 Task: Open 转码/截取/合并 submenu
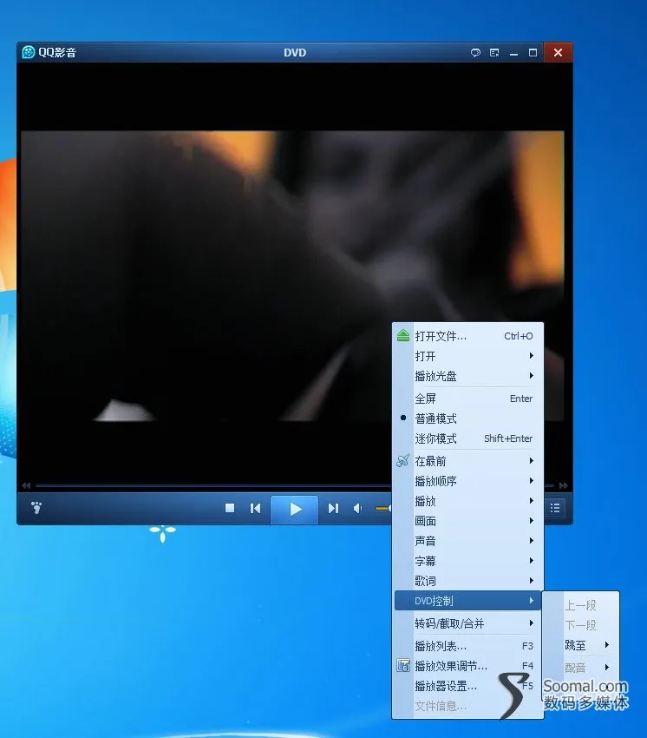[467, 623]
